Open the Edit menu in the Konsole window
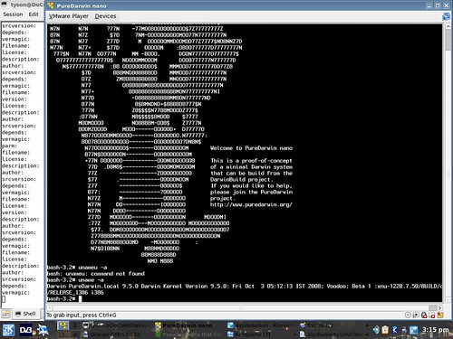The height and width of the screenshot is (339, 453). [x=34, y=14]
